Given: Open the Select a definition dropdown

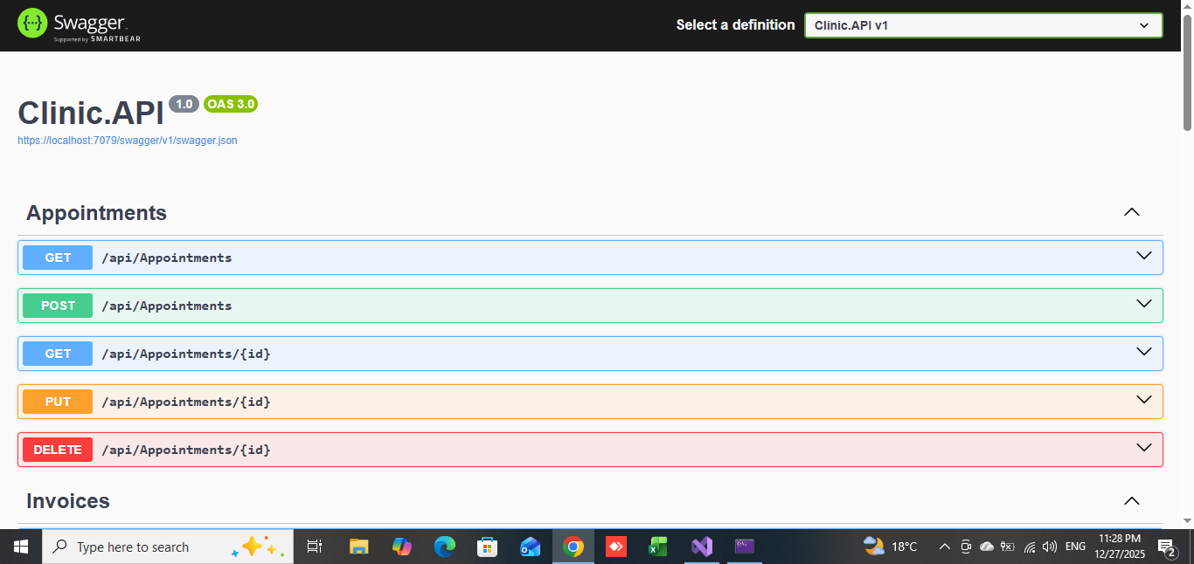Looking at the screenshot, I should pos(982,25).
